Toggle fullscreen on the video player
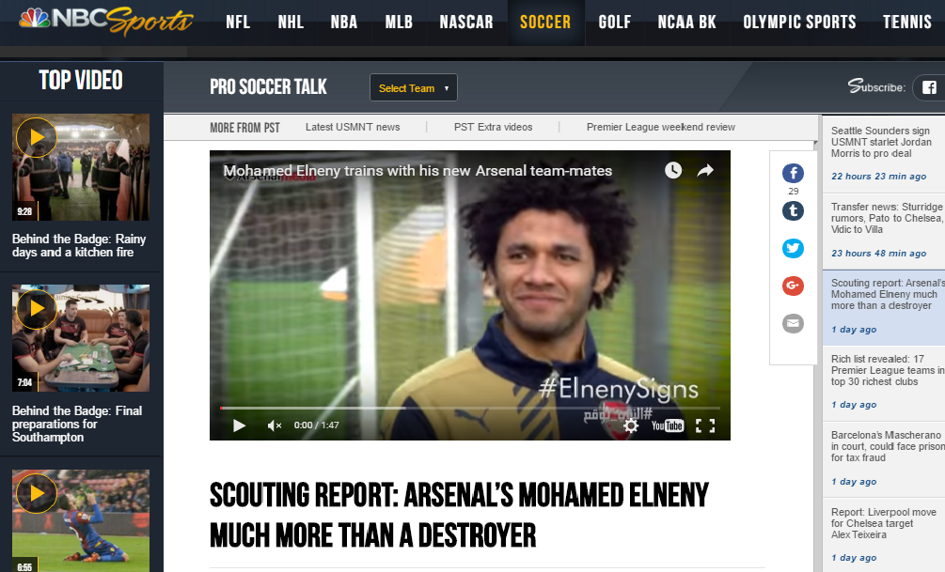 click(x=704, y=425)
